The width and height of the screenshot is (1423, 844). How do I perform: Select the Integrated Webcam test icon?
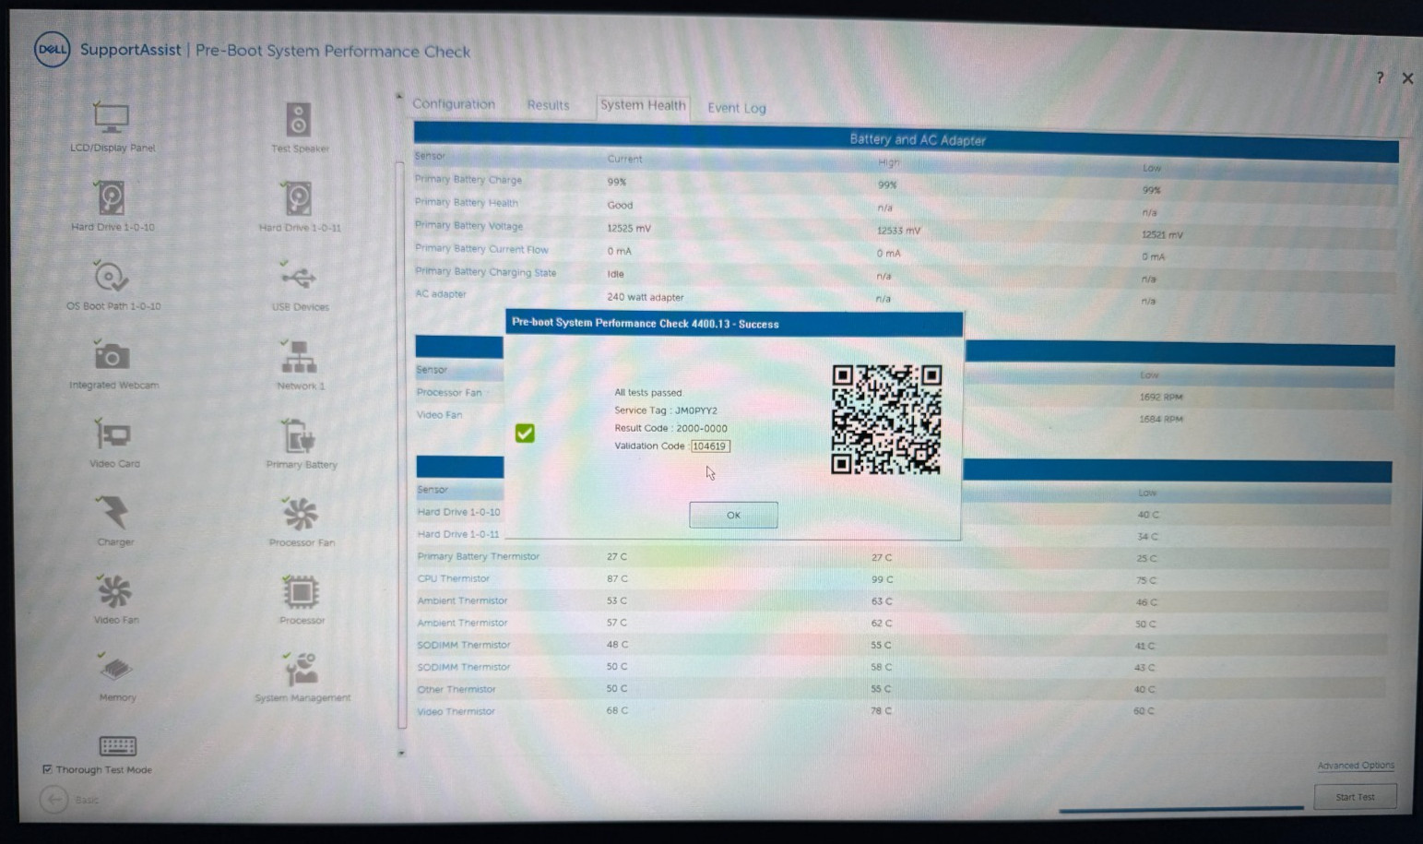[112, 355]
